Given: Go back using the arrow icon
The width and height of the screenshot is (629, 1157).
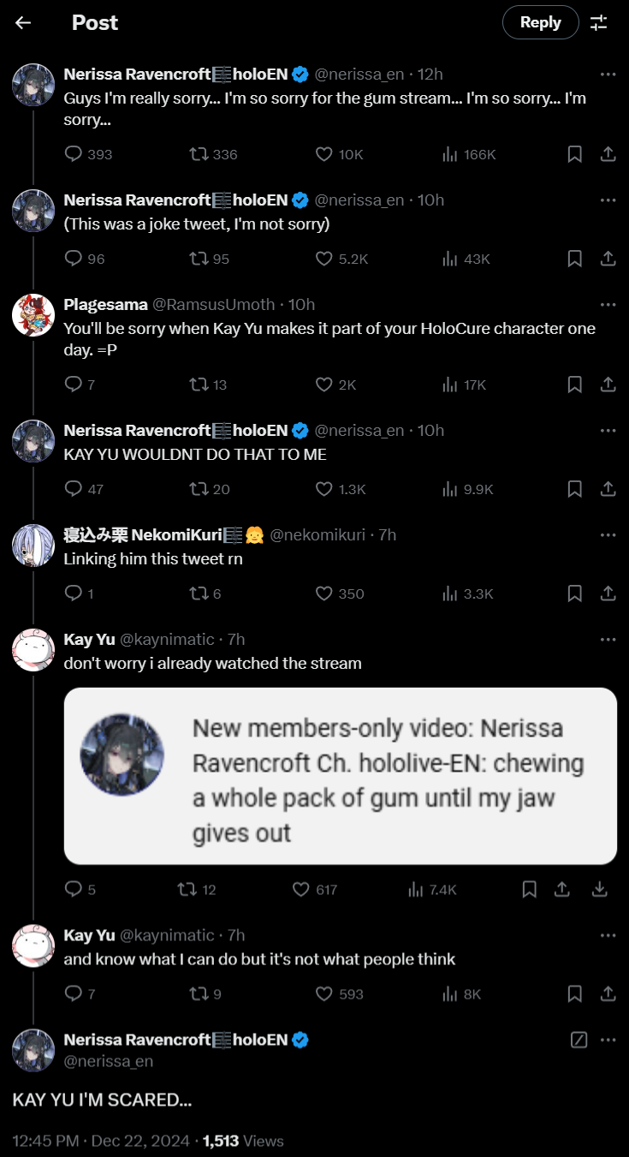Looking at the screenshot, I should click(23, 23).
